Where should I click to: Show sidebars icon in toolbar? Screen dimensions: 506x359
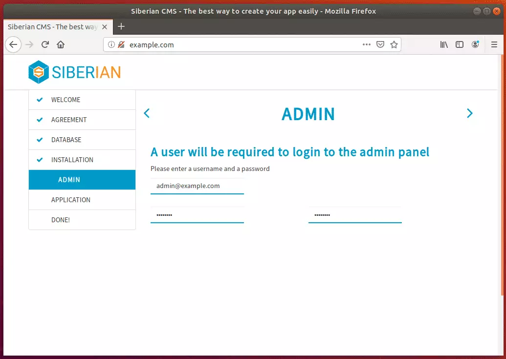pos(460,44)
